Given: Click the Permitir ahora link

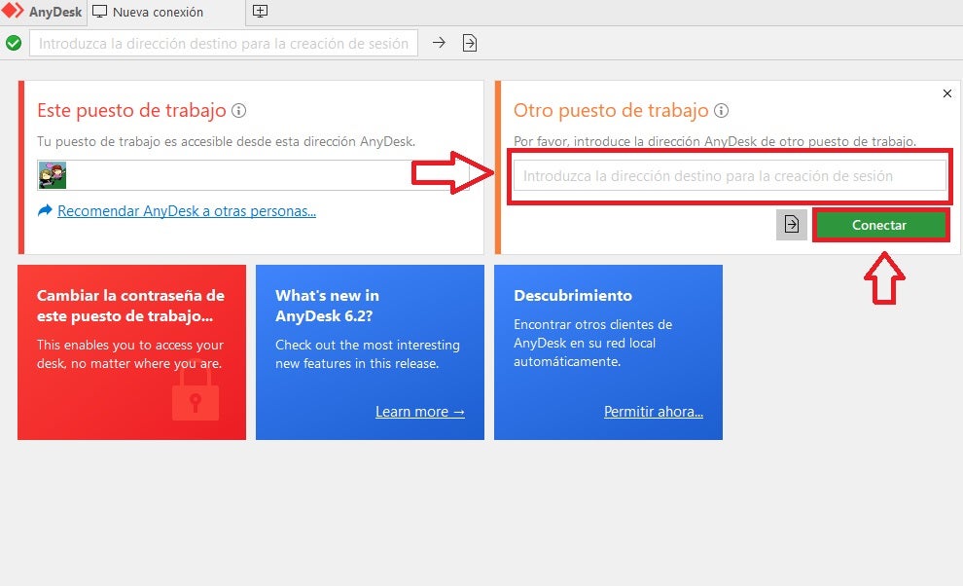Looking at the screenshot, I should click(654, 412).
